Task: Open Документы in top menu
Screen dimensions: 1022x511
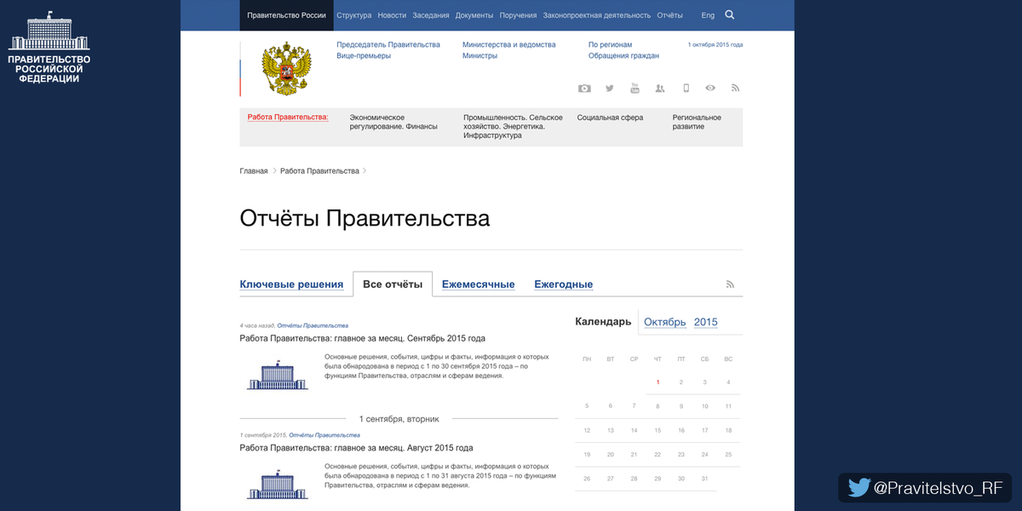Action: coord(474,15)
